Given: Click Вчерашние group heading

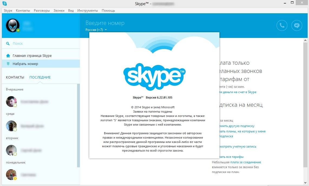Looking at the screenshot, I should tap(15, 89).
